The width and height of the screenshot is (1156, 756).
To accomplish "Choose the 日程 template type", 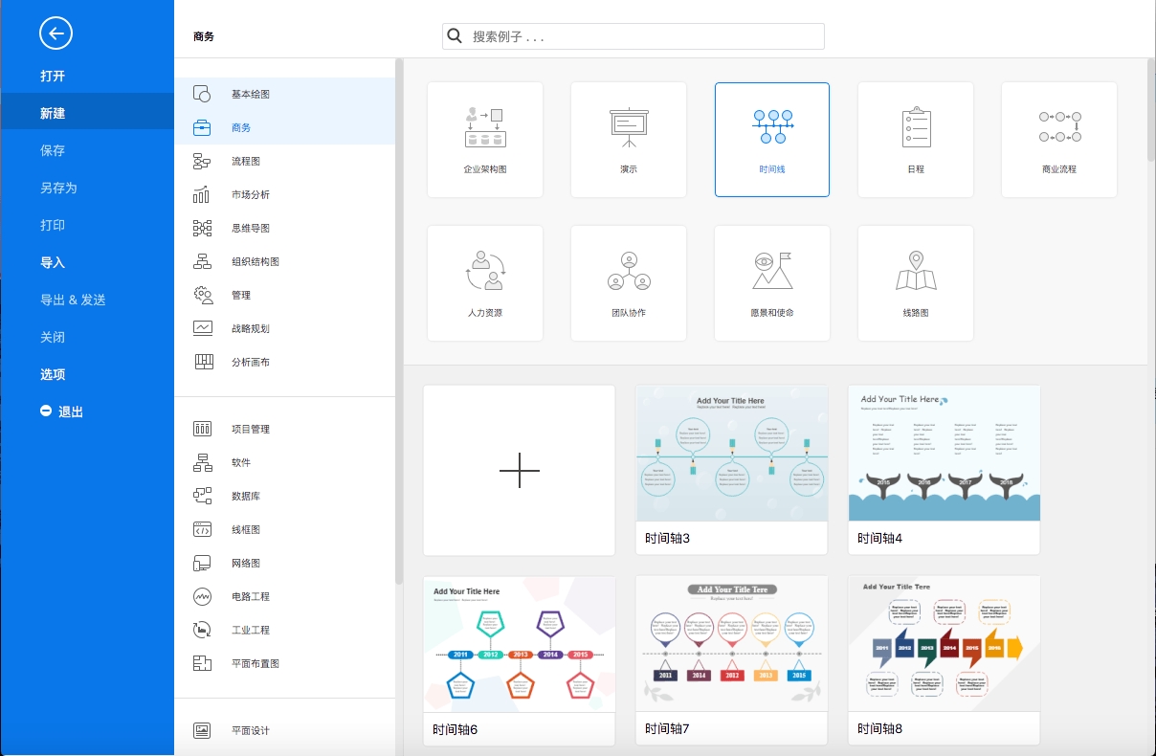I will (x=915, y=139).
